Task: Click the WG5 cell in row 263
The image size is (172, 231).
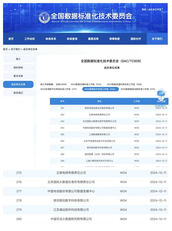Action: click(137, 121)
